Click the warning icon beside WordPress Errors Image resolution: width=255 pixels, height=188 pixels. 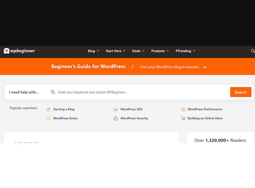49,118
